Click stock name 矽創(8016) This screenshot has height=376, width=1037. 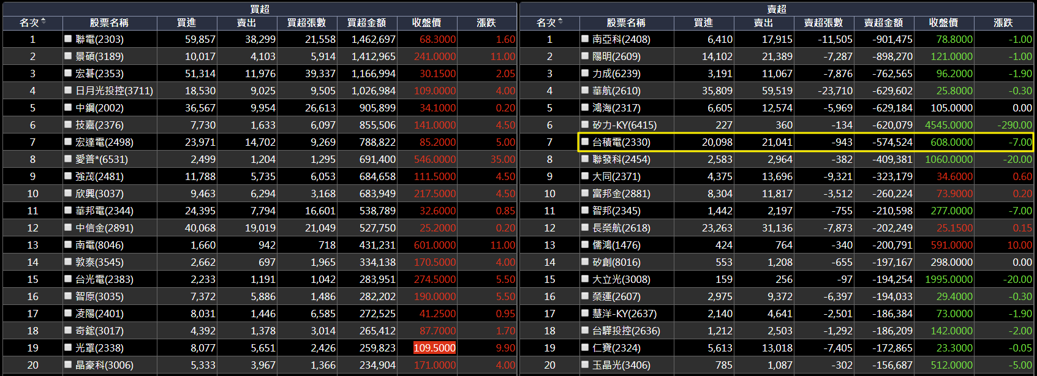616,262
